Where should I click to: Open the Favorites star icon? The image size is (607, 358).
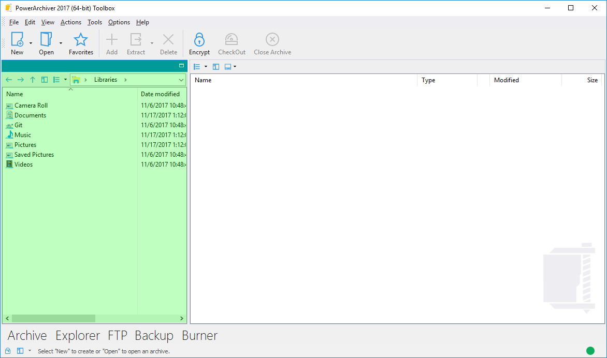pyautogui.click(x=81, y=39)
